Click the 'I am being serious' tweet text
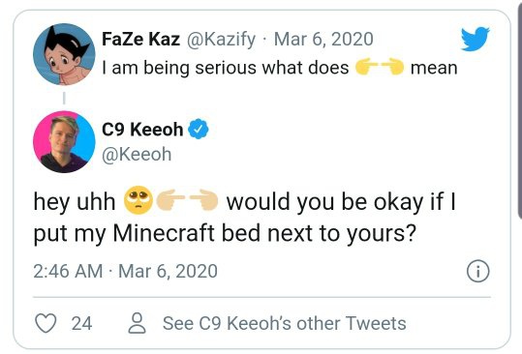The width and height of the screenshot is (522, 354). pos(280,68)
